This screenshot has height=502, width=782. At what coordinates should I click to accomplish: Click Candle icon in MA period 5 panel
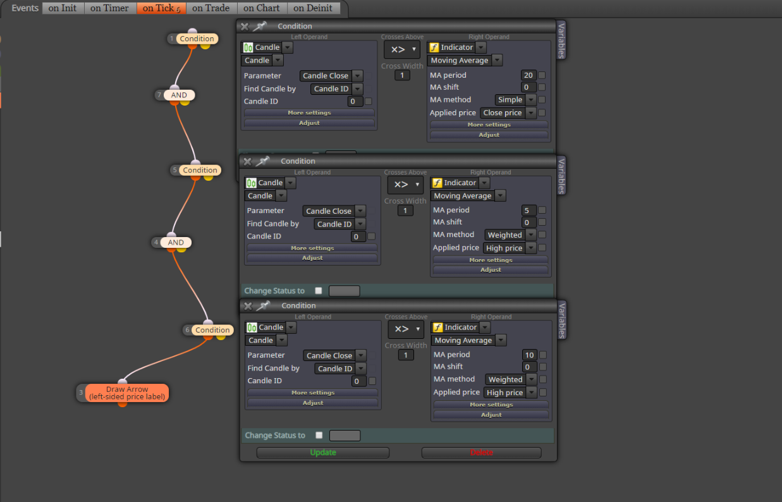[252, 183]
